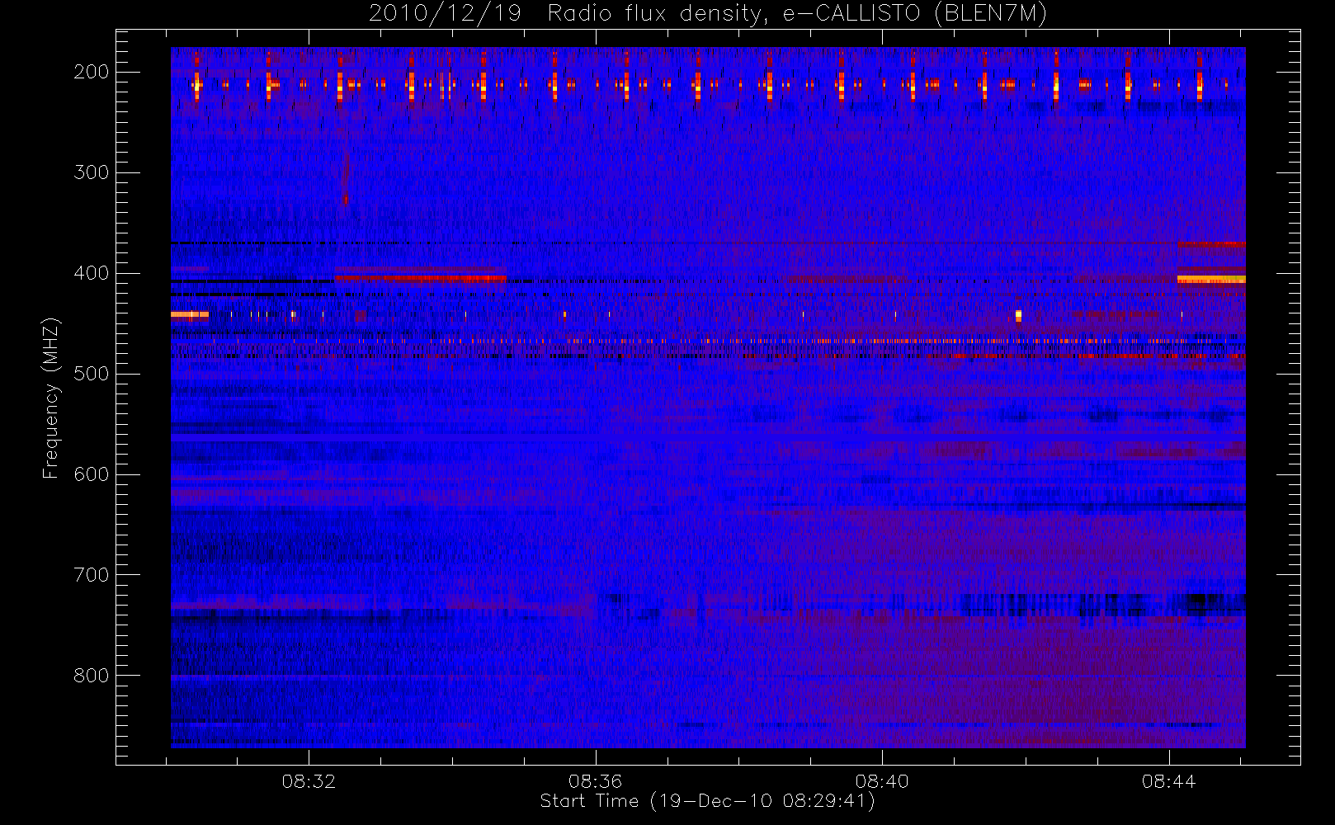Click the orange streak at 440 MHz by the spectrogram's left edge

click(x=190, y=314)
